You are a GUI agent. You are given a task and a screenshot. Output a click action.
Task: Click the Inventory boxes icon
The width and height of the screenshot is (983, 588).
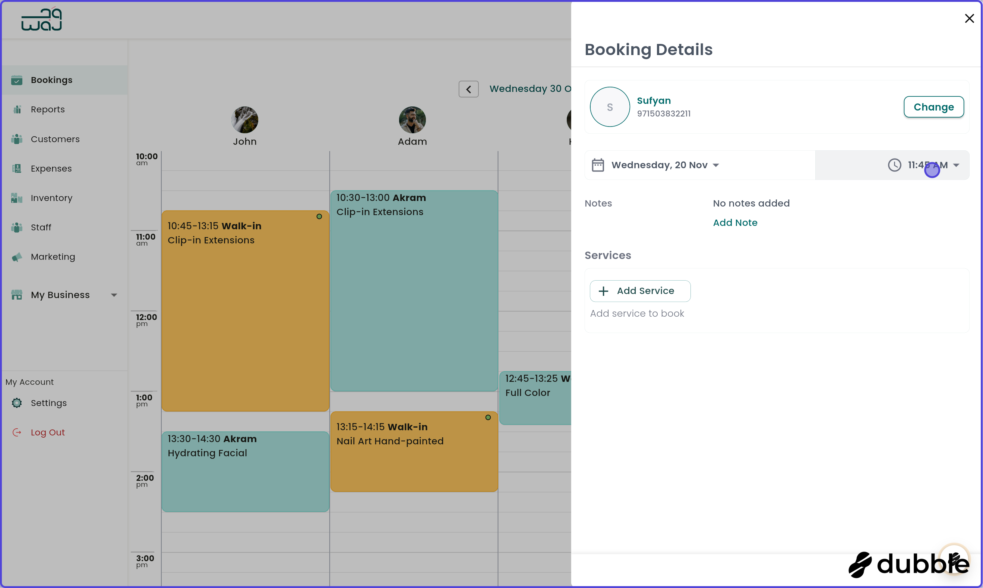[x=17, y=198]
